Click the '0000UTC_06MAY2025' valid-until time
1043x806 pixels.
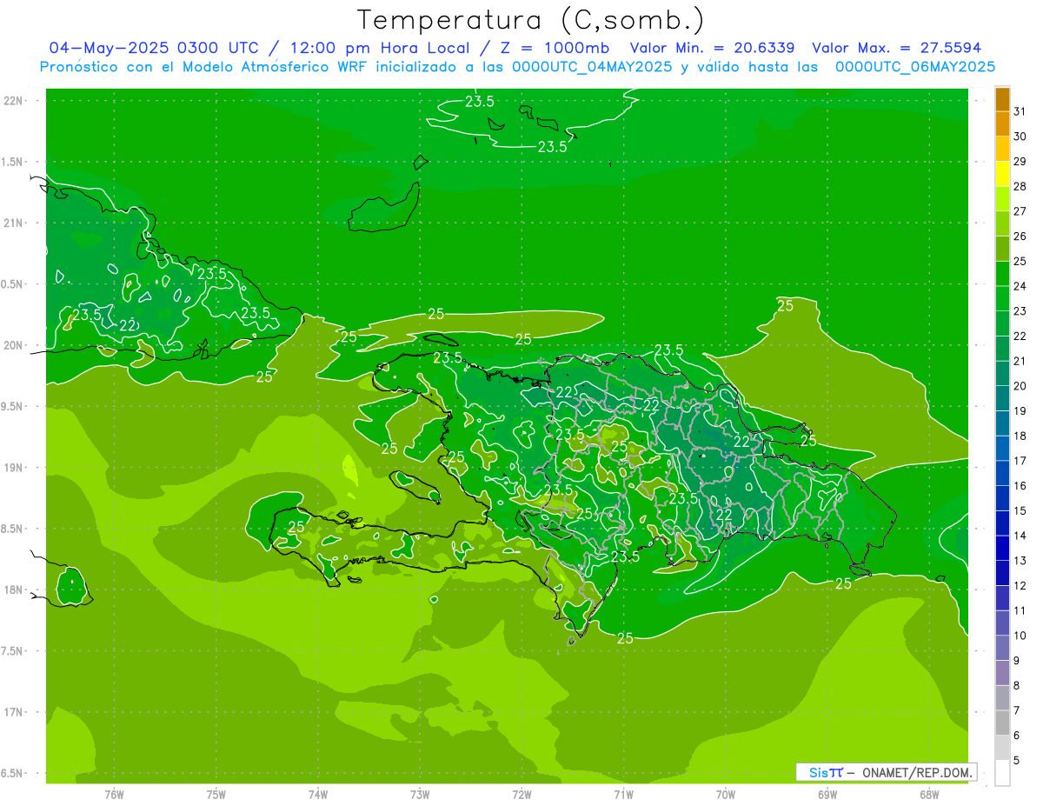pos(915,66)
